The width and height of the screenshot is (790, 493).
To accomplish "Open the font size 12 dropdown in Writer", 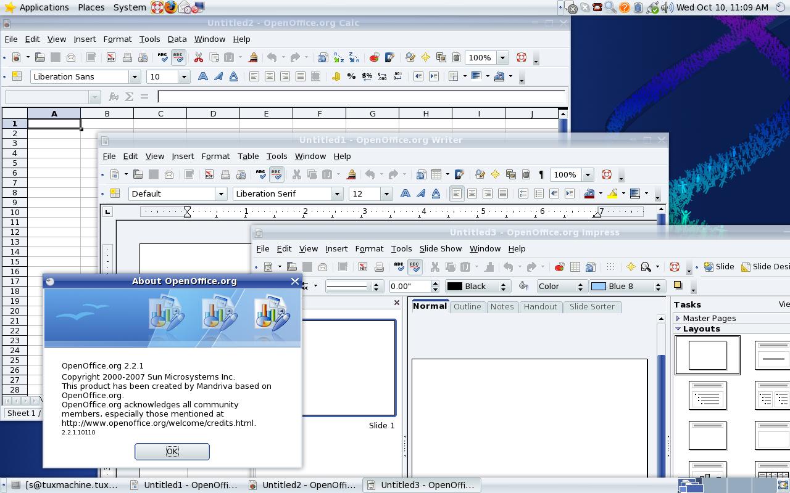I will [x=386, y=194].
